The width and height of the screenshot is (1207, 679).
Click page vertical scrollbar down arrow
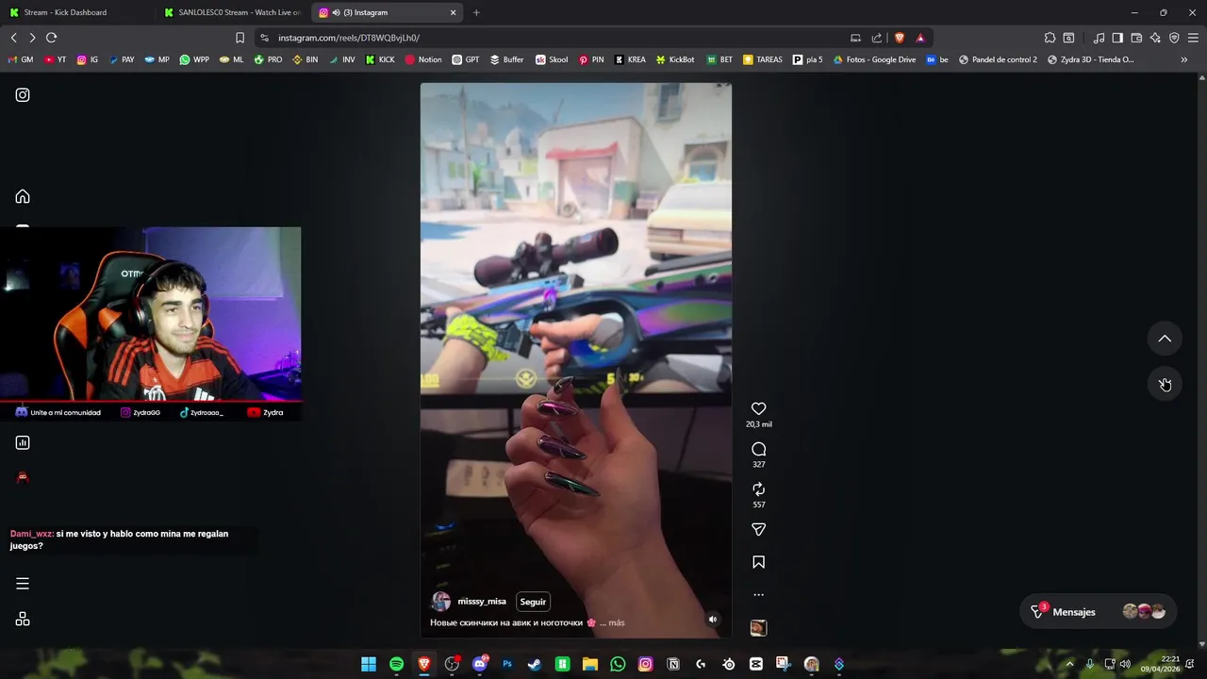1201,644
